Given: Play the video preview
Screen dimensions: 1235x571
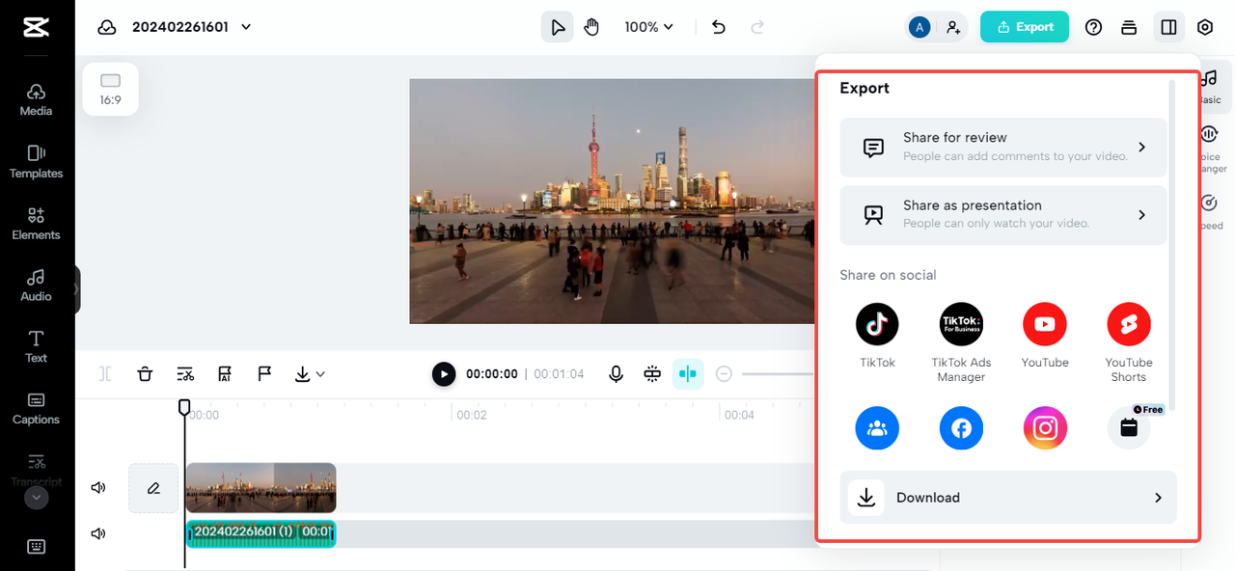Looking at the screenshot, I should pyautogui.click(x=444, y=374).
